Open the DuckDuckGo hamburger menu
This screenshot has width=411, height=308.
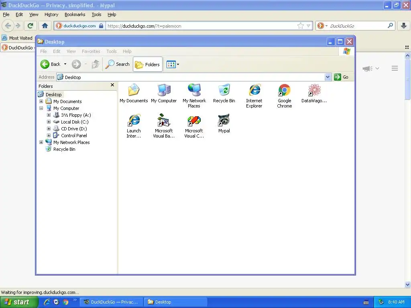395,68
